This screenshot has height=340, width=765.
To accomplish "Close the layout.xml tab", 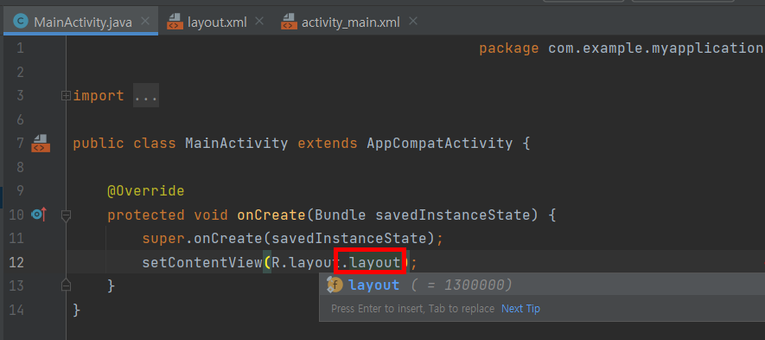I will 259,22.
